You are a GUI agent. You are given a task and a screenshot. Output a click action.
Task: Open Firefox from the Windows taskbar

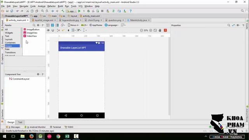point(32,136)
